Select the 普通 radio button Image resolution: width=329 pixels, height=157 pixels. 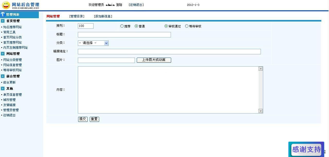[136, 26]
